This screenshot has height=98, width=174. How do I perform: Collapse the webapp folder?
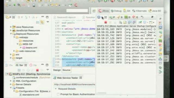click(x=14, y=37)
